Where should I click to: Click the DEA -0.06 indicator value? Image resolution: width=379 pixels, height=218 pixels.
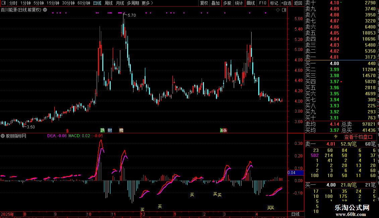tap(57, 136)
